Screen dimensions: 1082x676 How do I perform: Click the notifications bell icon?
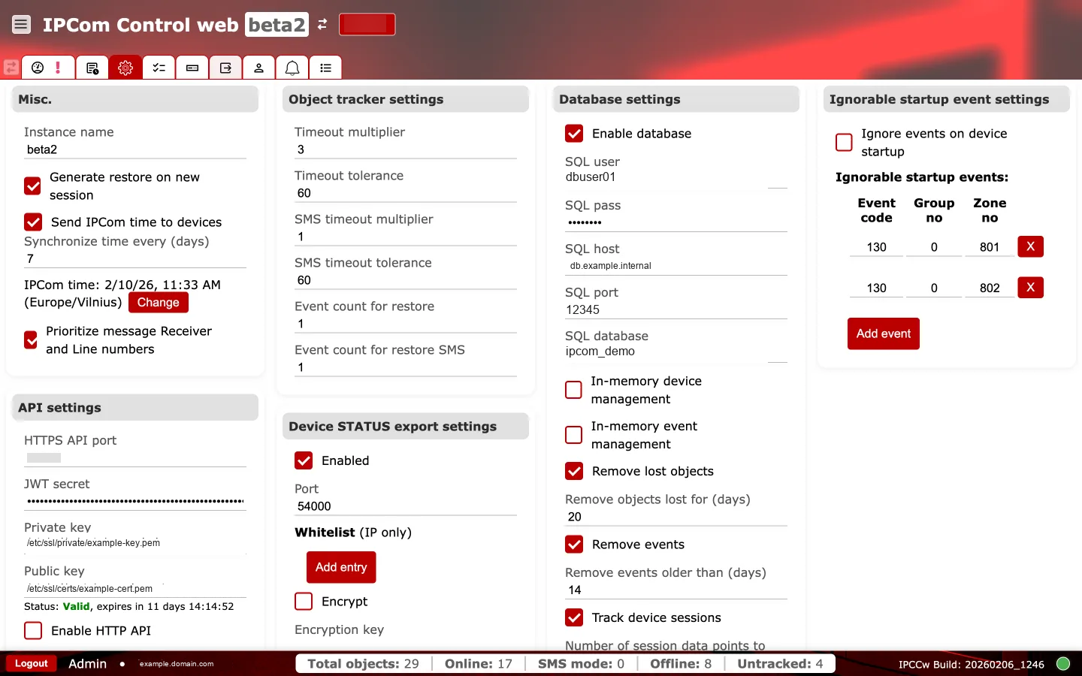coord(292,67)
